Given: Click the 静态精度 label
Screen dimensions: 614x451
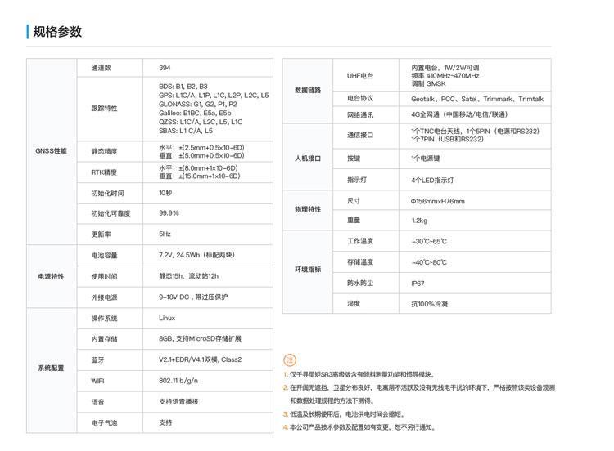Looking at the screenshot, I should tap(104, 151).
